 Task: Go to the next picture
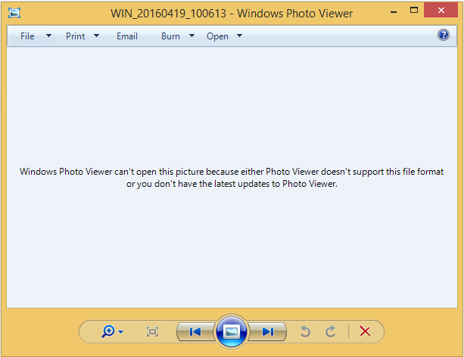(x=267, y=332)
